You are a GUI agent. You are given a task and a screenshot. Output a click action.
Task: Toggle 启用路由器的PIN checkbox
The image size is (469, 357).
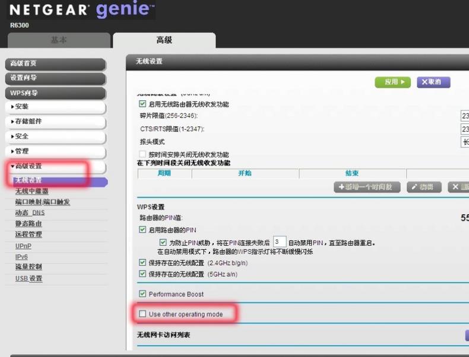pos(142,230)
